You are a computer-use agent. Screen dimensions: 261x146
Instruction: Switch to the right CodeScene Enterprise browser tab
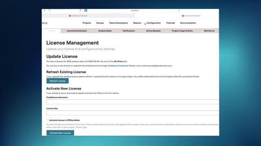click(x=191, y=16)
